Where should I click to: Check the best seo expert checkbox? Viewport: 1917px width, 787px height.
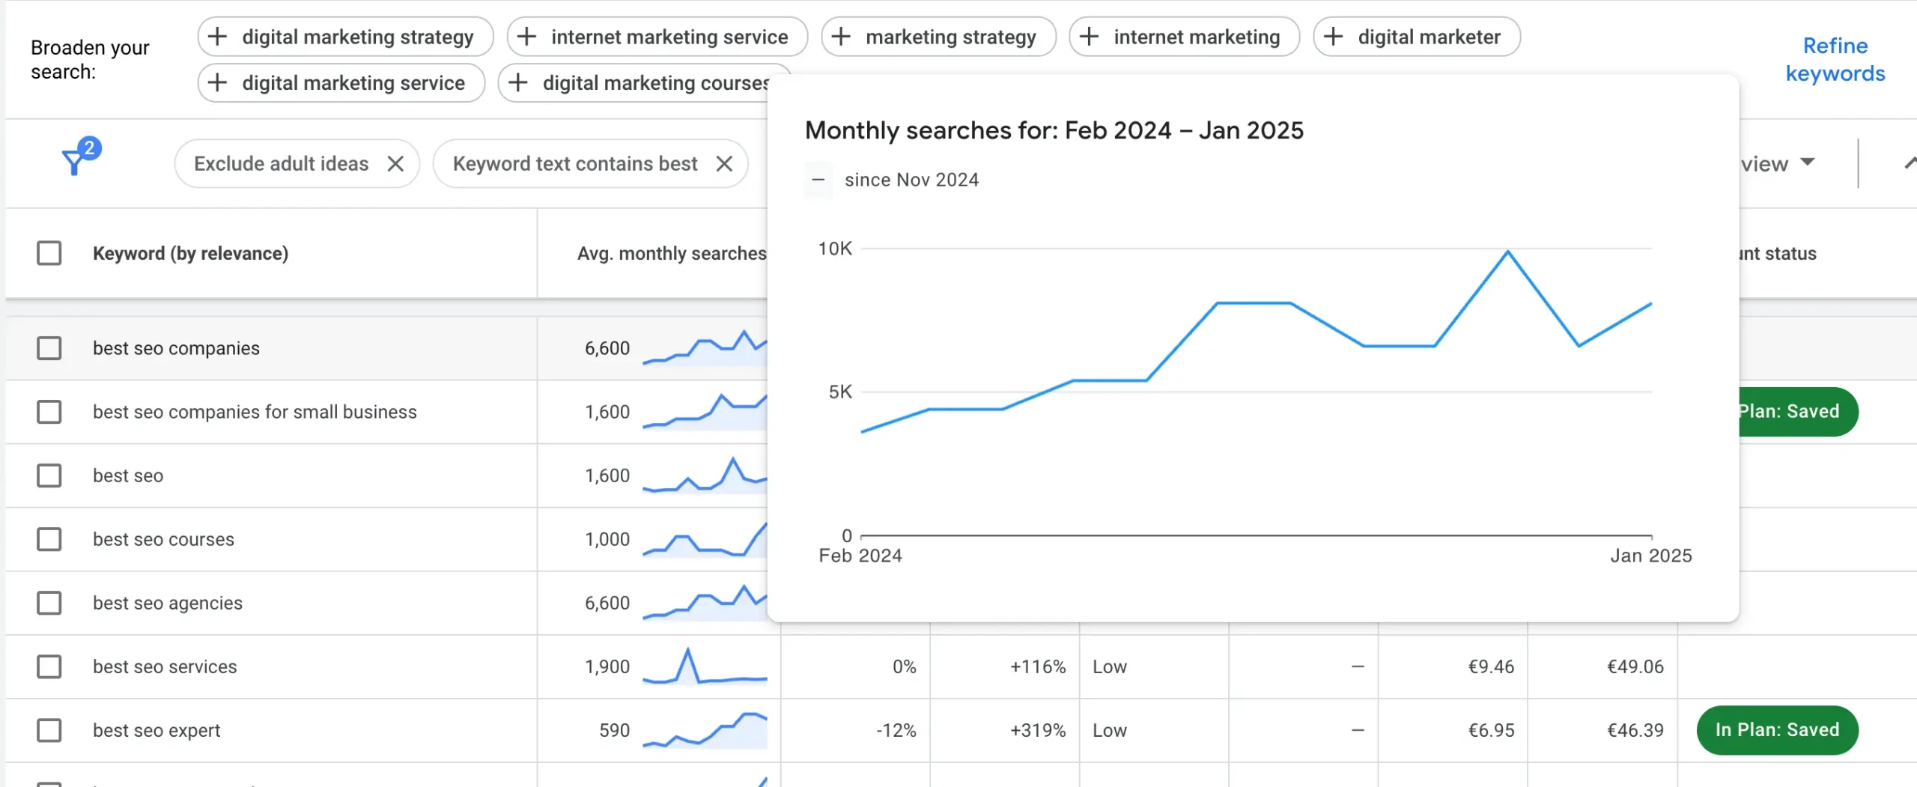pos(49,730)
